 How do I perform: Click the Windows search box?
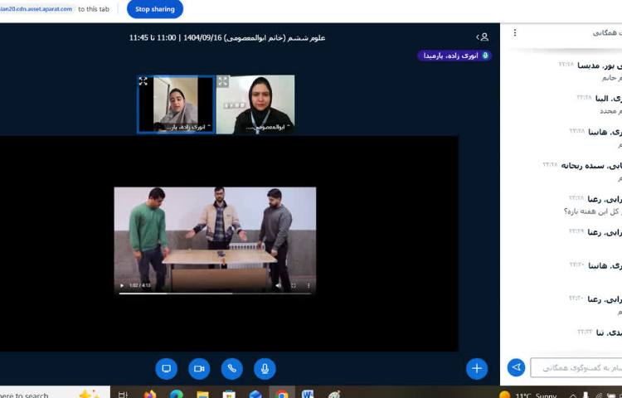tap(55, 392)
